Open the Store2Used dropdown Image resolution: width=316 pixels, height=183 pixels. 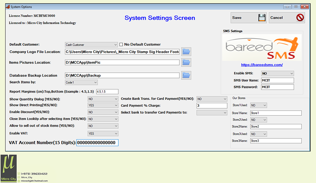[259, 120]
